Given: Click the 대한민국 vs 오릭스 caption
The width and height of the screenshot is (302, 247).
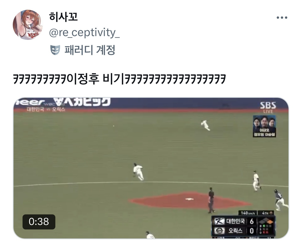Looking at the screenshot, I should tap(46, 110).
